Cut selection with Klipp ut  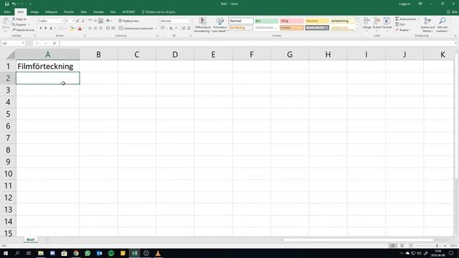19,19
